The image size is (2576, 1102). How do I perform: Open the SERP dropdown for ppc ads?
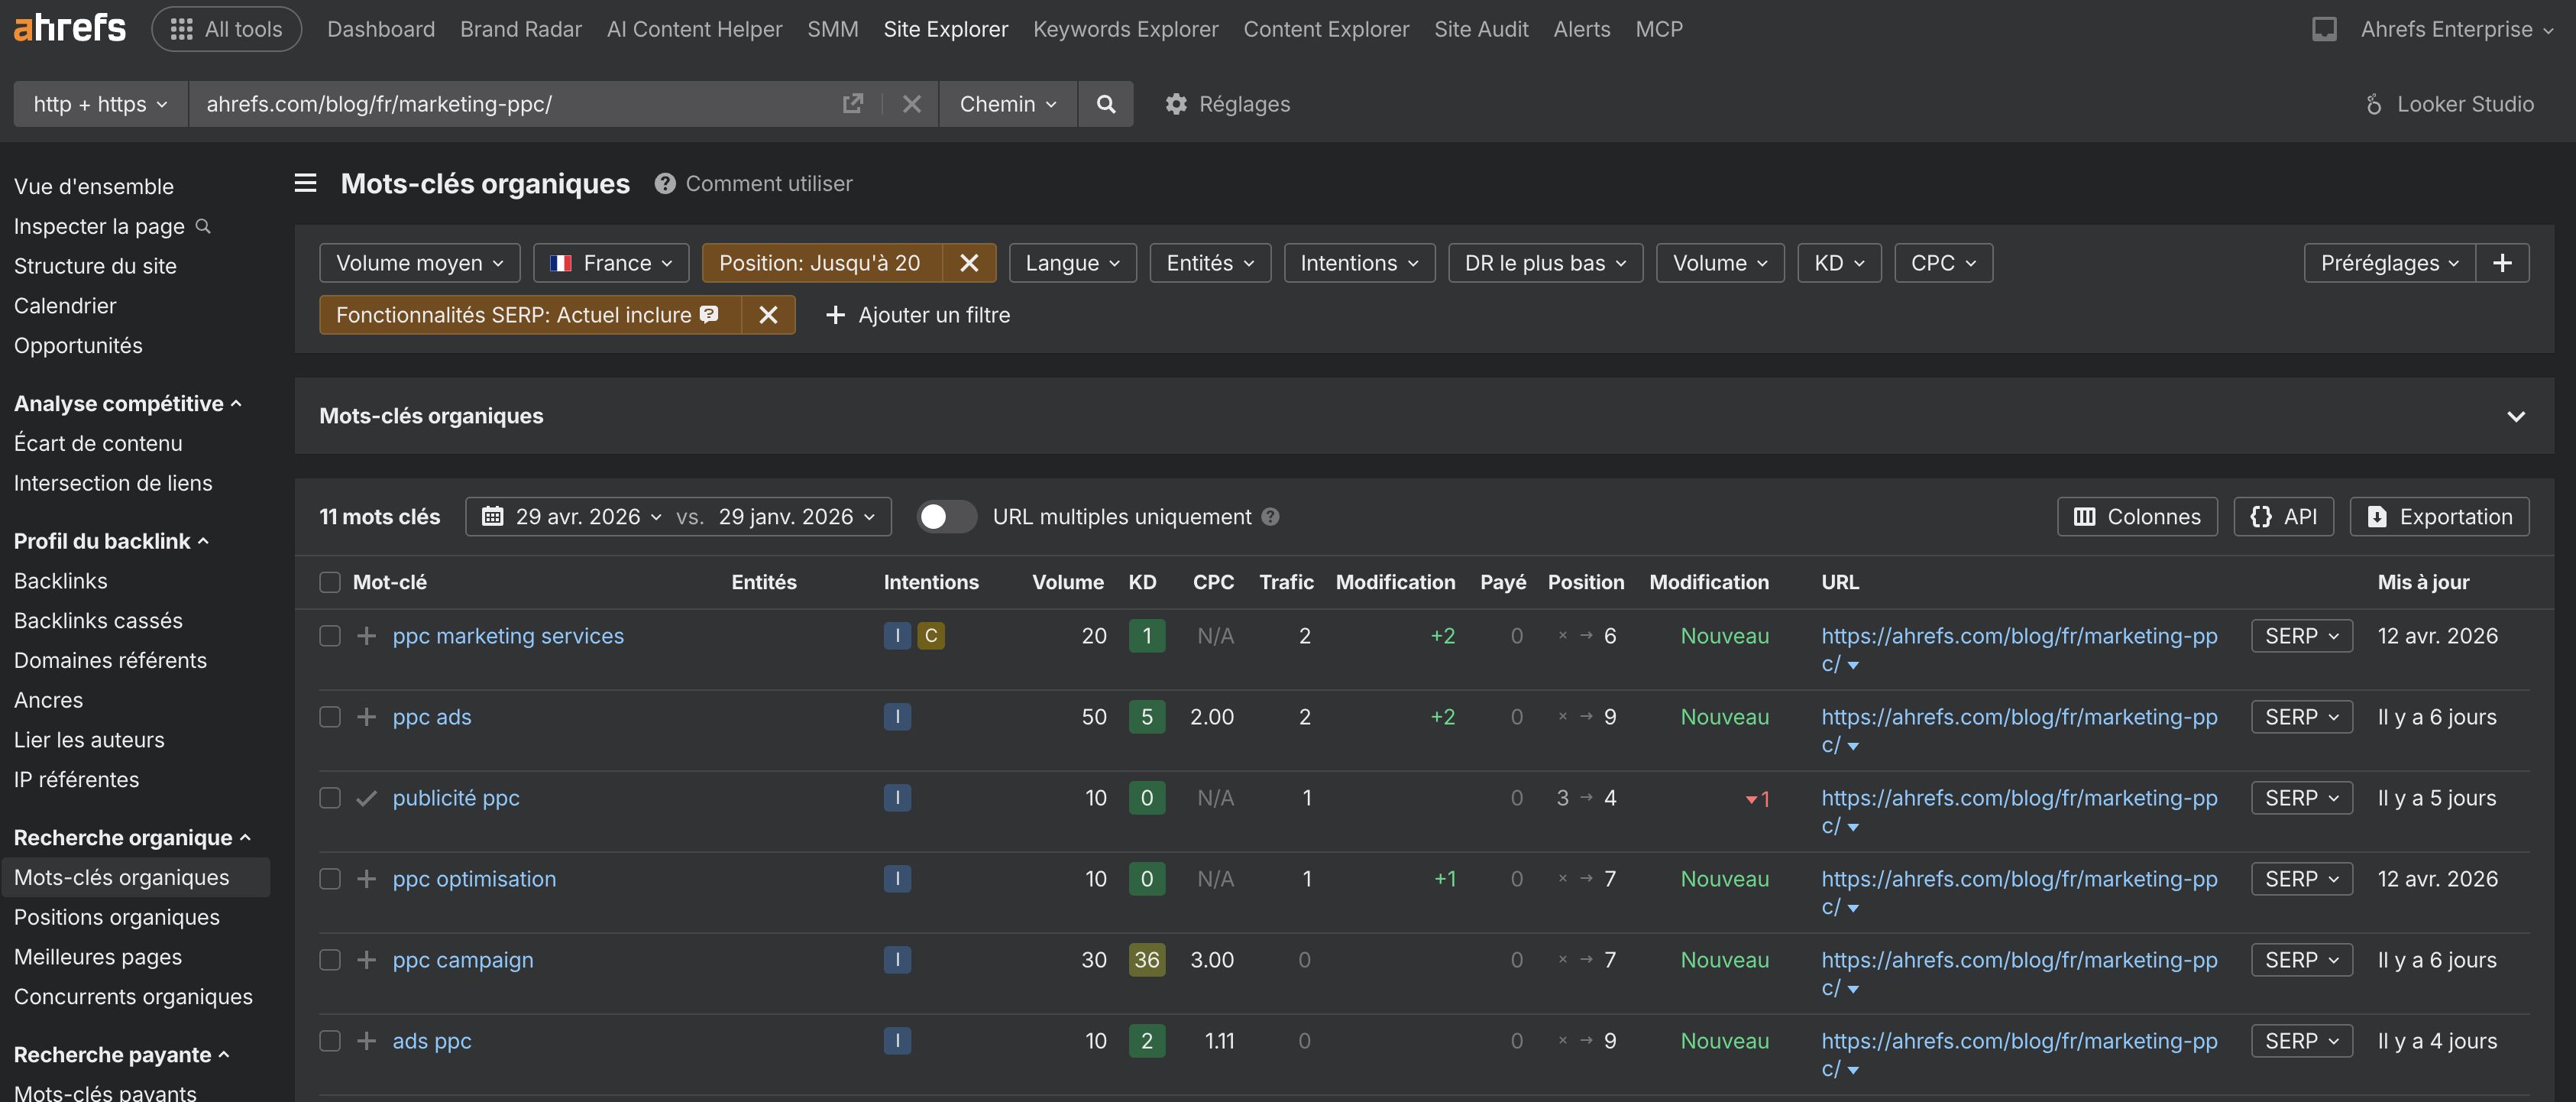[x=2302, y=717]
